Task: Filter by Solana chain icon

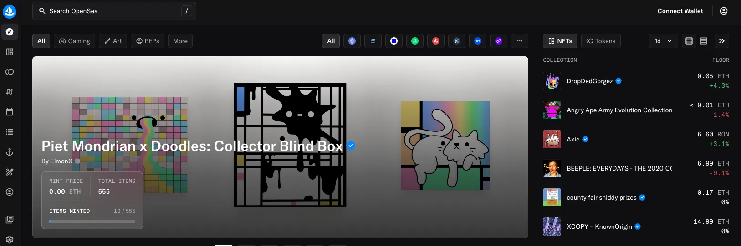Action: pos(373,41)
